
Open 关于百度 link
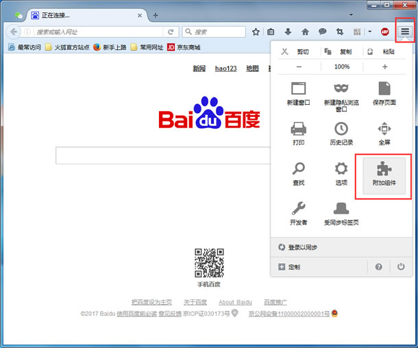tap(195, 302)
